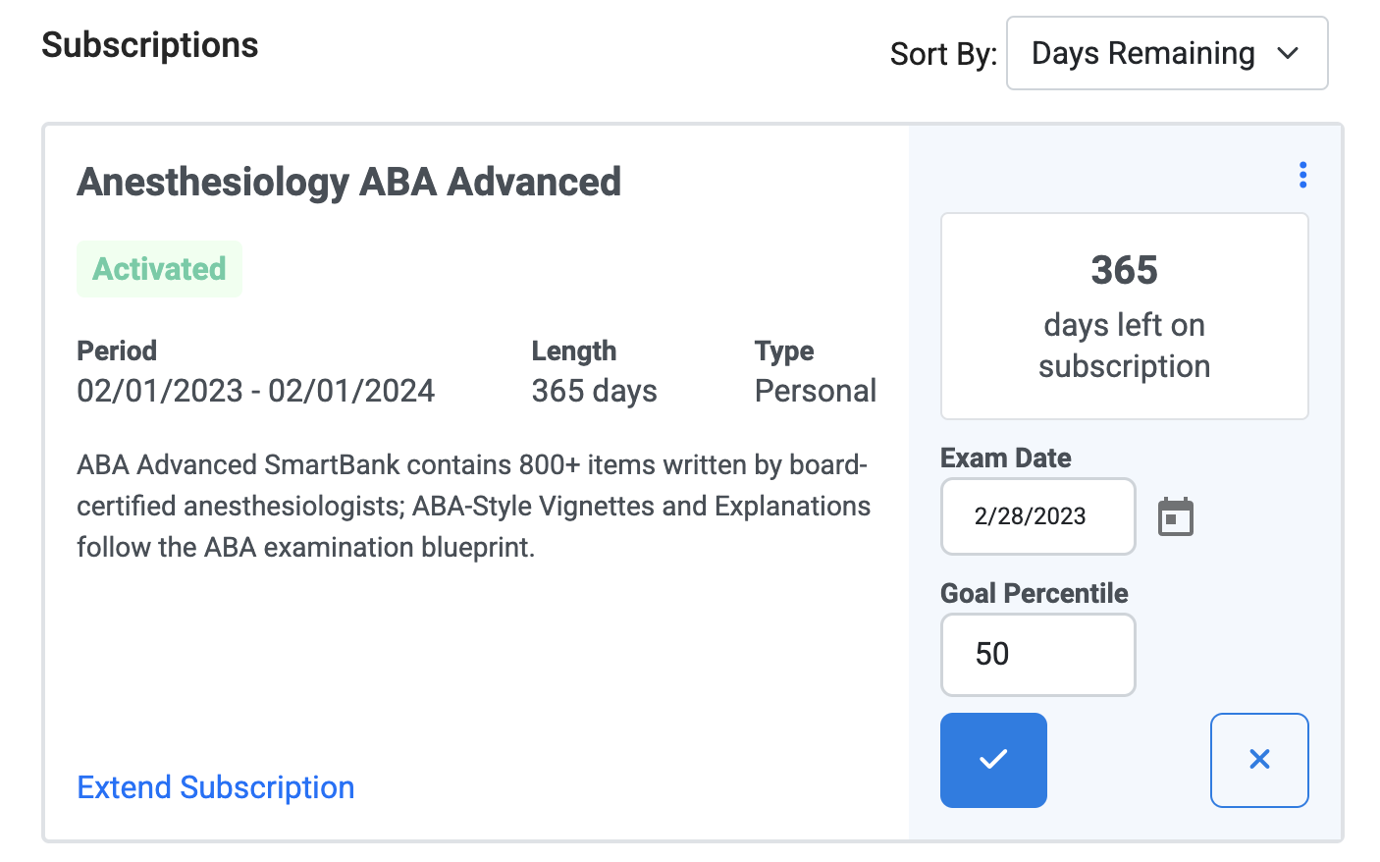Follow the Extend Subscription link
1380x862 pixels.
pos(216,787)
